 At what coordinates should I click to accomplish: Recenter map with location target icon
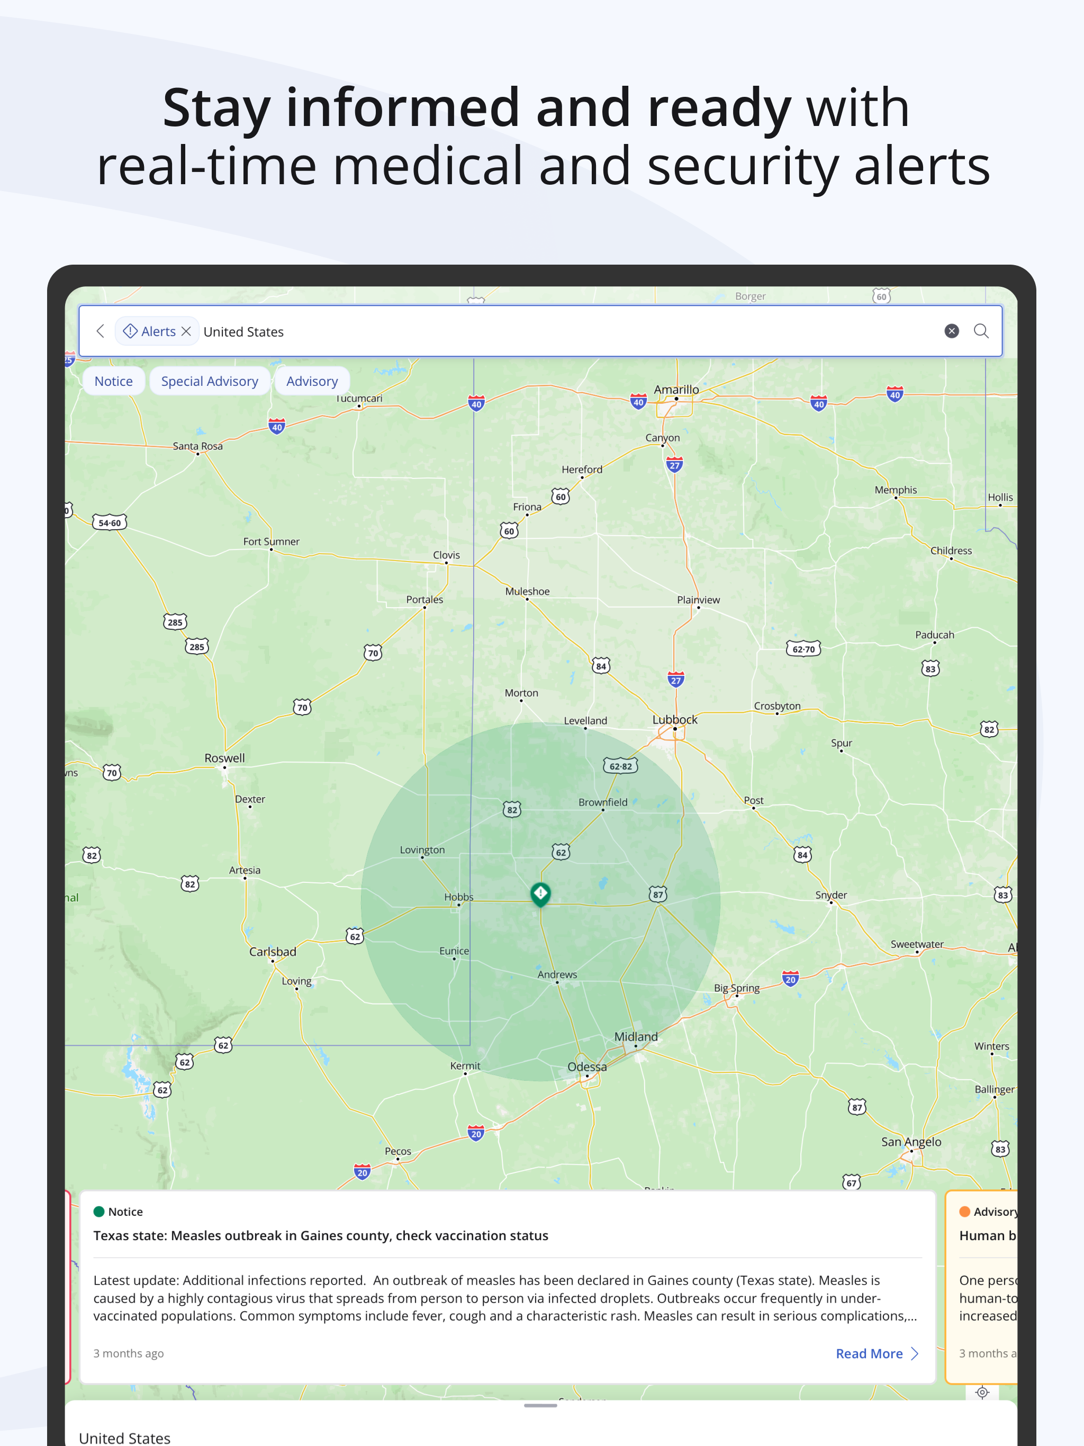(x=982, y=1393)
